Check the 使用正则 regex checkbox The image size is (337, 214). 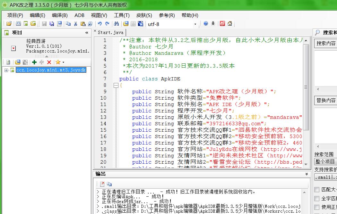click(x=317, y=207)
